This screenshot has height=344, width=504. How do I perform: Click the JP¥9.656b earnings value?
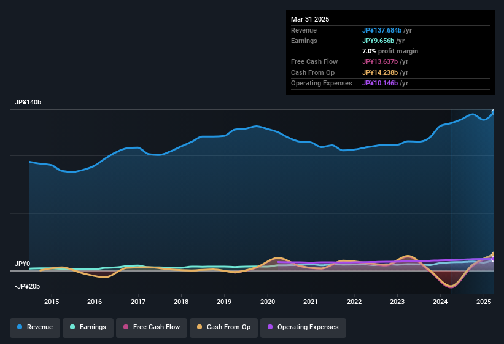tap(378, 41)
